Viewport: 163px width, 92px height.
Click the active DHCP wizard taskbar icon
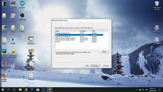[50, 89]
